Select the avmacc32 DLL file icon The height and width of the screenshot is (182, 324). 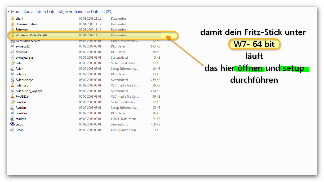[12, 46]
